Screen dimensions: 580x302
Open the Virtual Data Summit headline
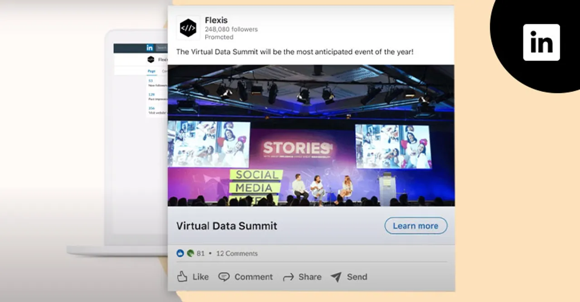227,226
